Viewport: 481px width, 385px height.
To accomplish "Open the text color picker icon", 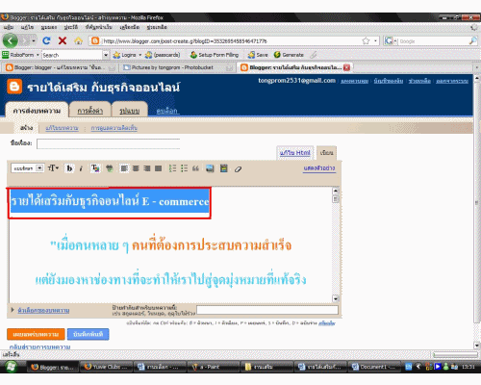I will (95, 168).
